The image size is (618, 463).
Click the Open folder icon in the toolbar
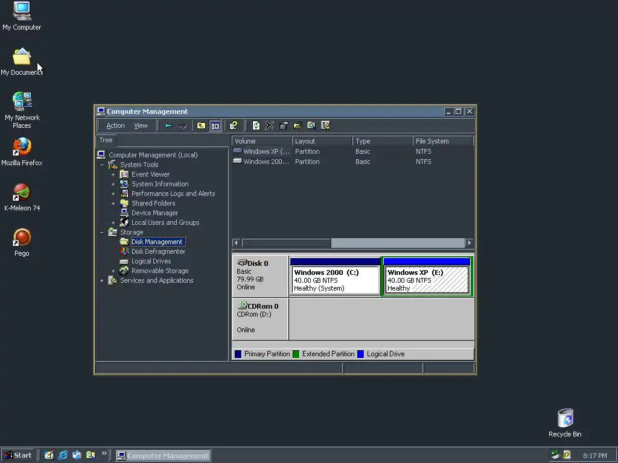coord(298,125)
